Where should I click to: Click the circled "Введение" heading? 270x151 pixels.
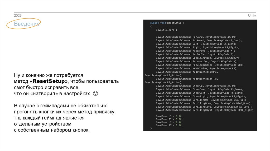click(x=23, y=24)
